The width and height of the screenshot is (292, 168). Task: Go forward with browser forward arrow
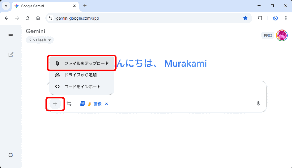(17, 18)
